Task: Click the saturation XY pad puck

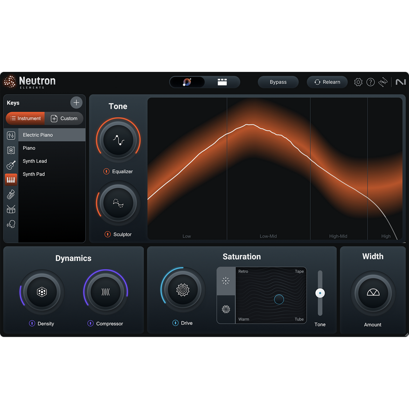Action: click(279, 299)
